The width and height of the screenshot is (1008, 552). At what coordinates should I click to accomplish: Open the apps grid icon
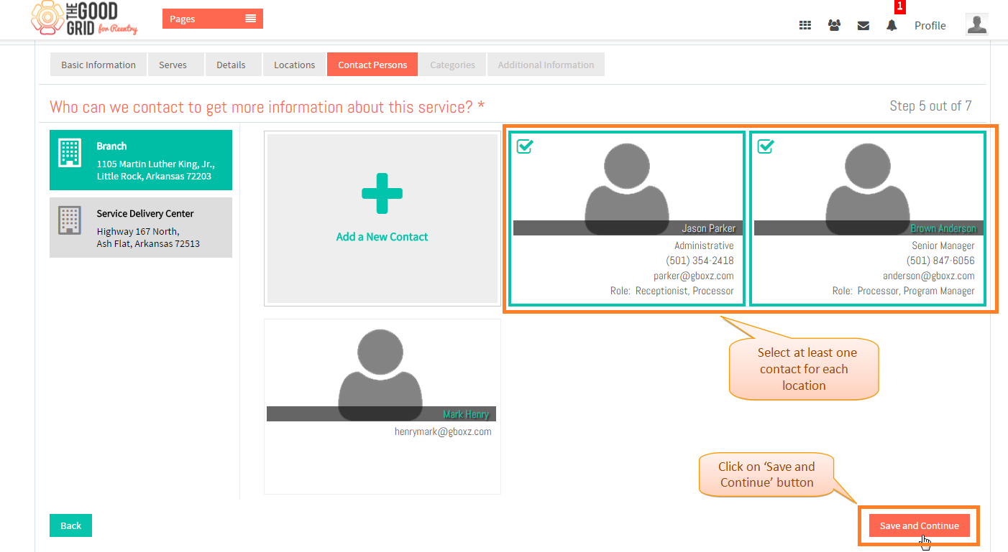805,25
